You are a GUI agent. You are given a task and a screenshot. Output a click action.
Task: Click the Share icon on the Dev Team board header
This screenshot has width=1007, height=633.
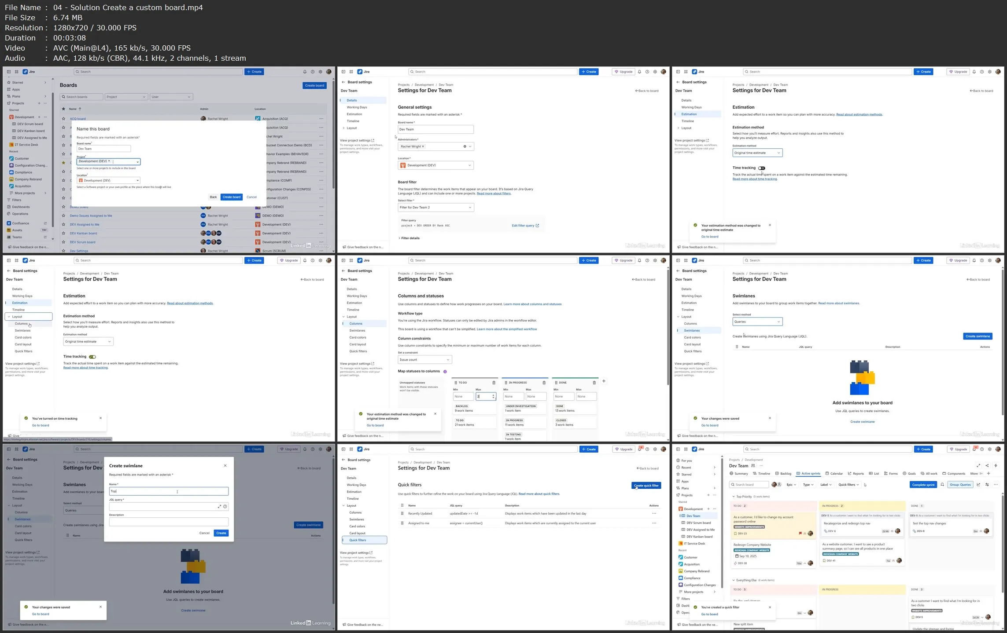(987, 465)
